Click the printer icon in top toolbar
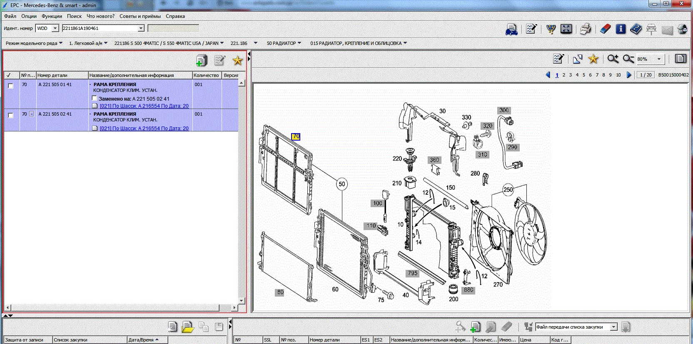The height and width of the screenshot is (344, 693). point(586,29)
